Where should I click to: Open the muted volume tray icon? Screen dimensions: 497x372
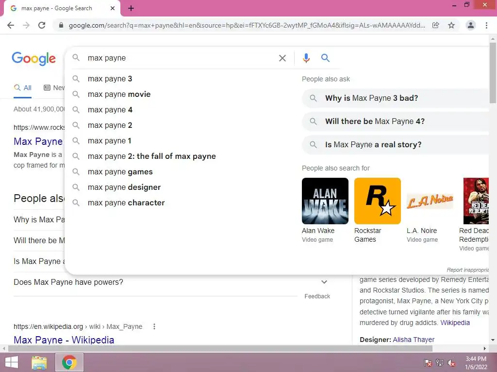(451, 363)
